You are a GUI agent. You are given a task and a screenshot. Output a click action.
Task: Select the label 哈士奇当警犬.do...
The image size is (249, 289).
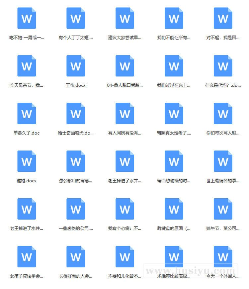pos(76,133)
